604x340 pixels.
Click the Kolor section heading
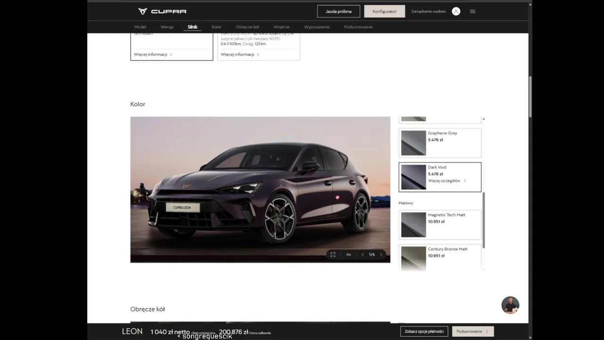(x=138, y=104)
